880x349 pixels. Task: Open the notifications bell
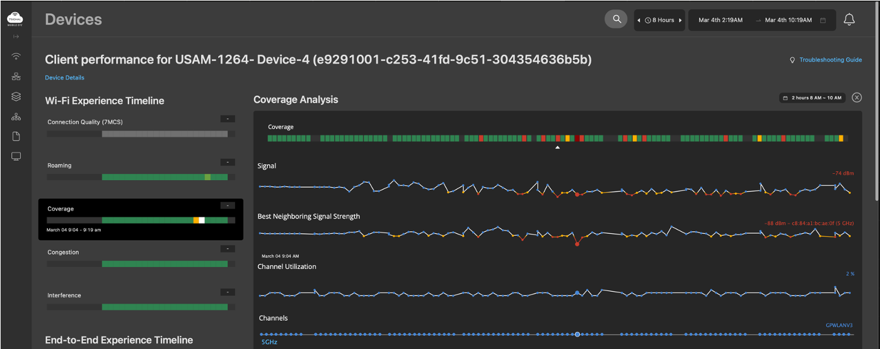coord(849,20)
